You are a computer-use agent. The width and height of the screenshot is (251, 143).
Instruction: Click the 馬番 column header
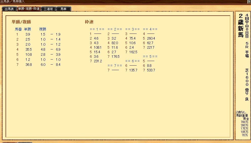(x=18, y=29)
